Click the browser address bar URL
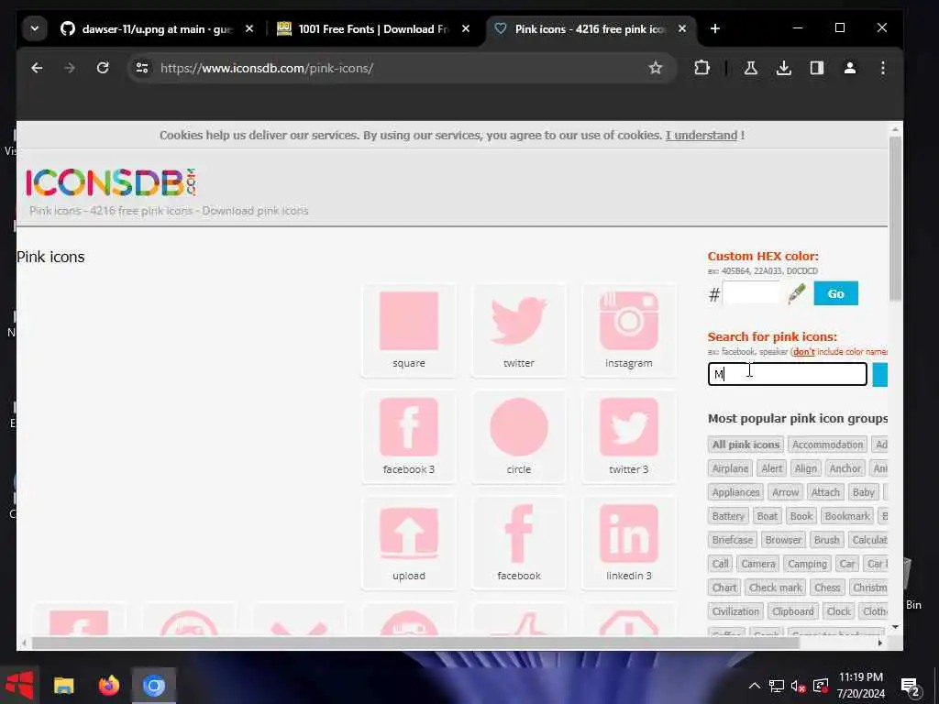Screen dimensions: 939x704 point(267,68)
